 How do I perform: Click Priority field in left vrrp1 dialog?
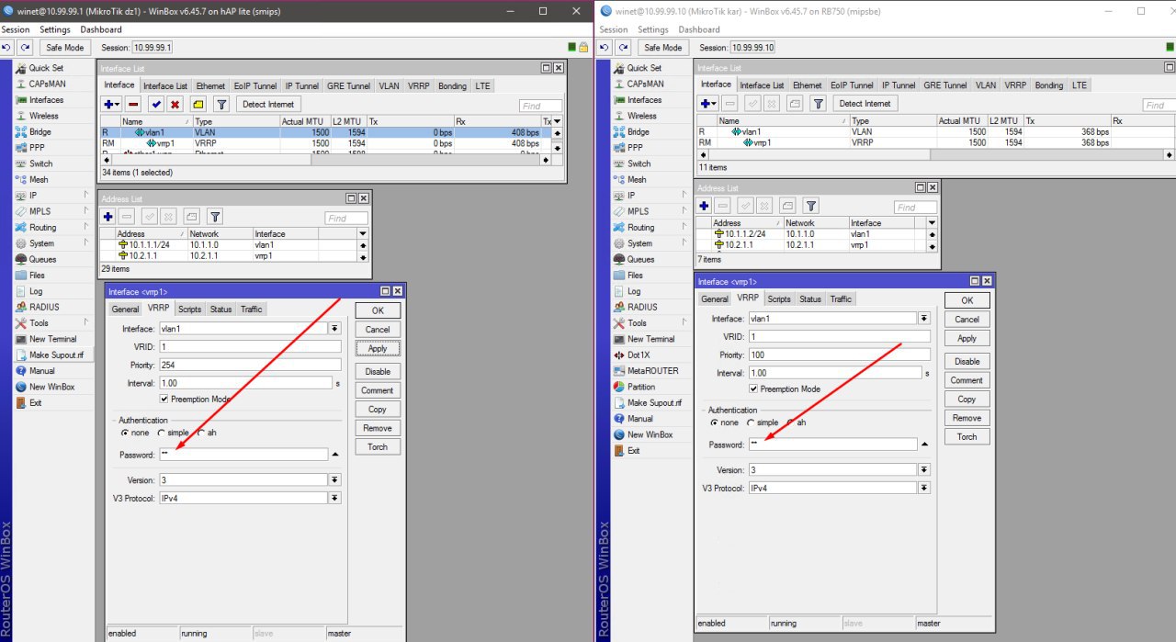coord(249,365)
